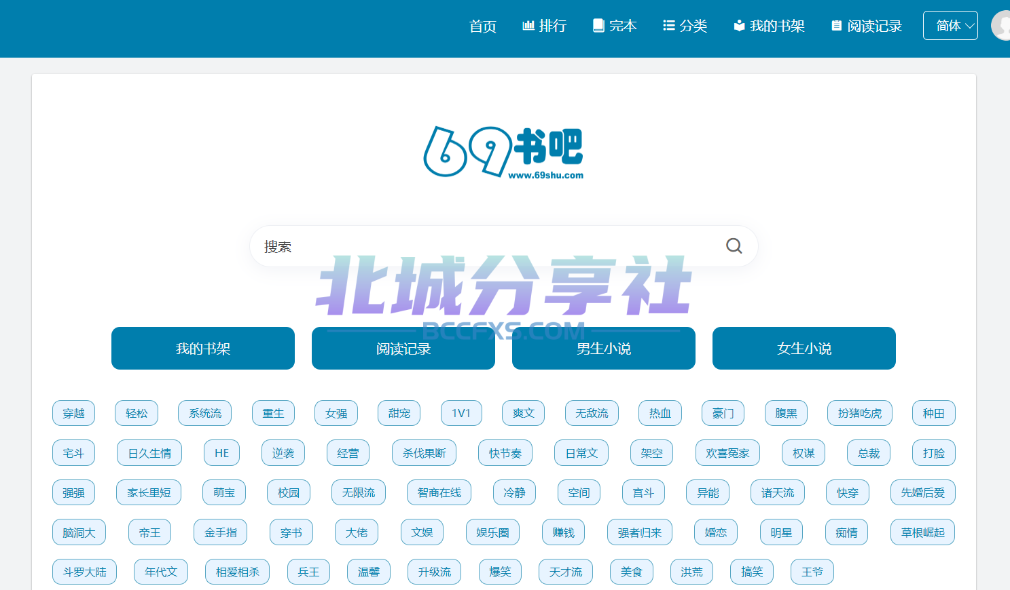Screen dimensions: 1010x590
Task: Select the 萌宝 tag
Action: point(224,492)
